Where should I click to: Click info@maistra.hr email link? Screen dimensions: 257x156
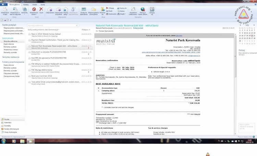pos(194,56)
